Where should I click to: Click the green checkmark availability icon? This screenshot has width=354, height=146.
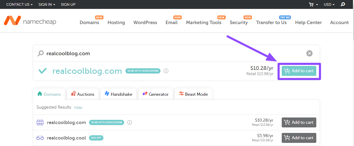42,71
